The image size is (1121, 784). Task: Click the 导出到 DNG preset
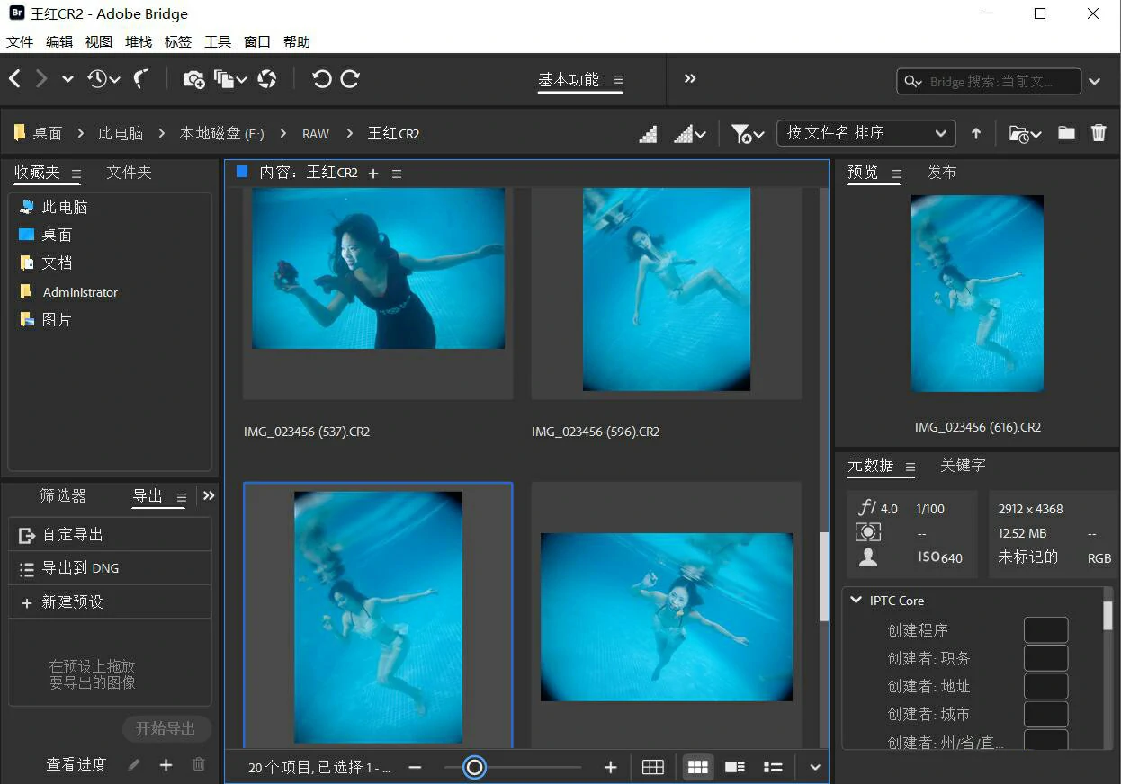pyautogui.click(x=80, y=568)
